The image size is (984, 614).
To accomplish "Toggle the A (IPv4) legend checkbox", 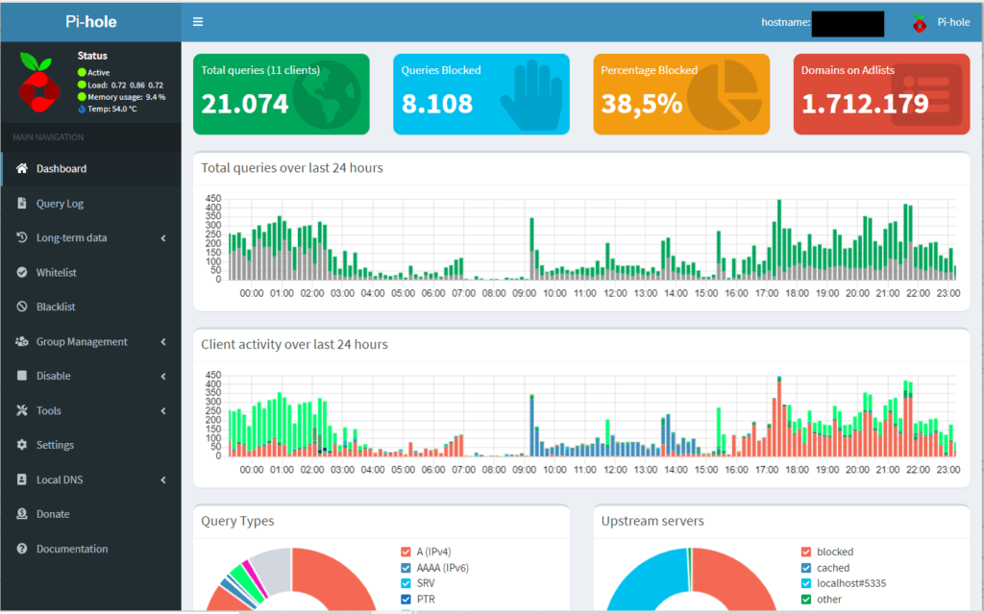I will (x=406, y=552).
